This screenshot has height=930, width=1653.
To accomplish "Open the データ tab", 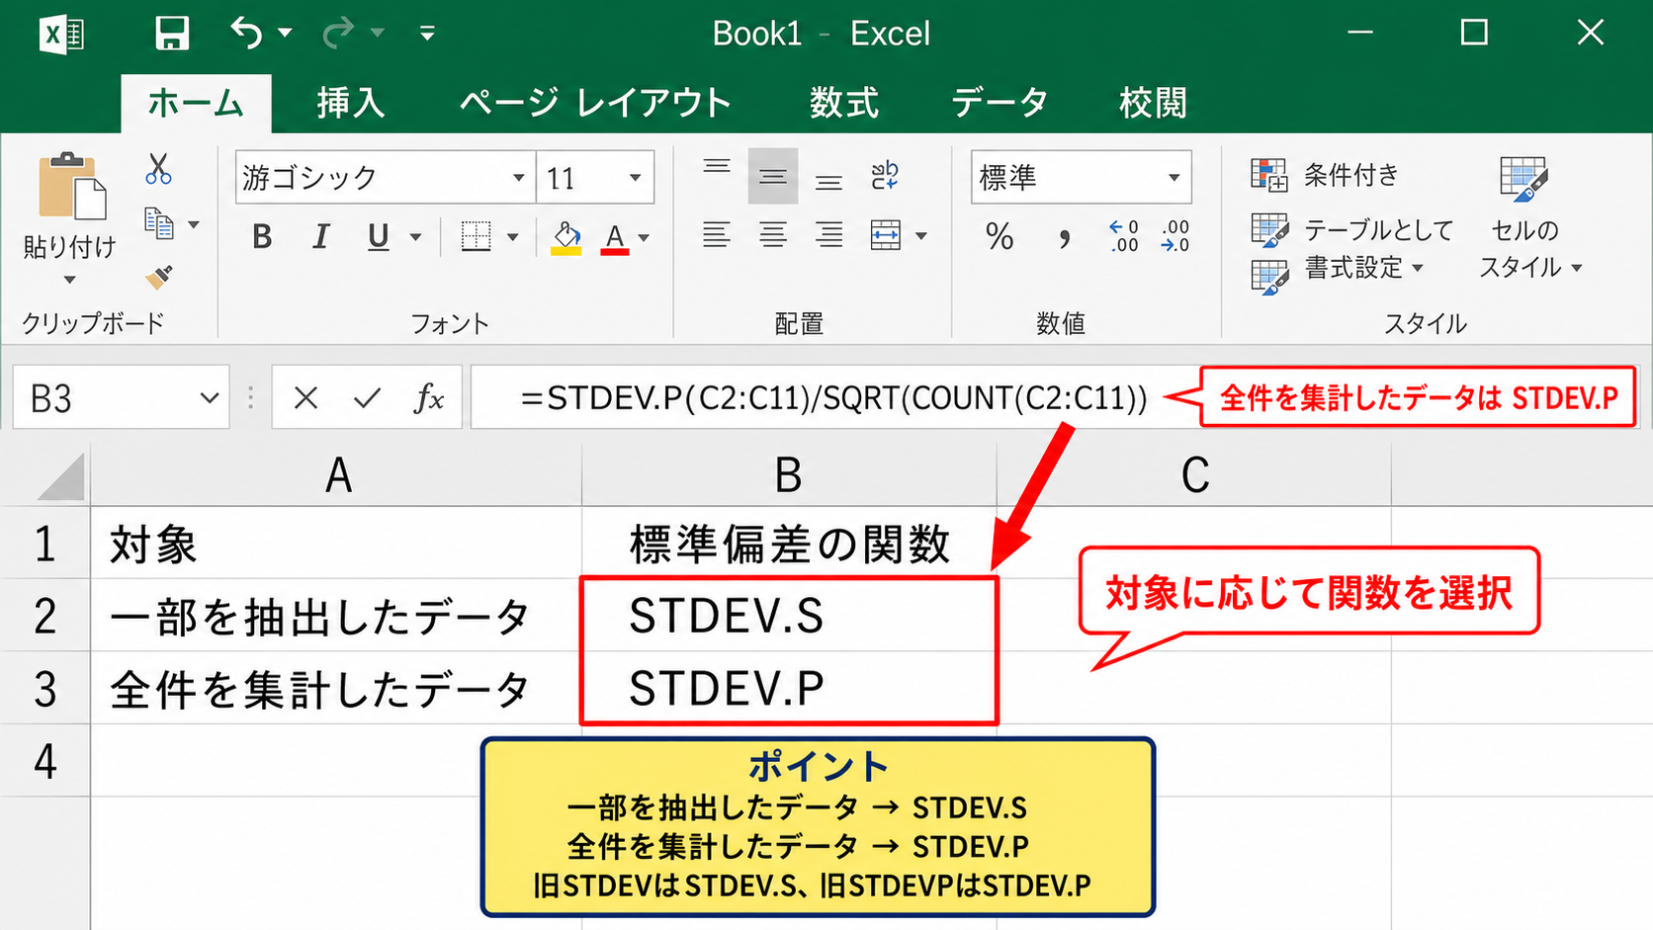I will coord(999,103).
